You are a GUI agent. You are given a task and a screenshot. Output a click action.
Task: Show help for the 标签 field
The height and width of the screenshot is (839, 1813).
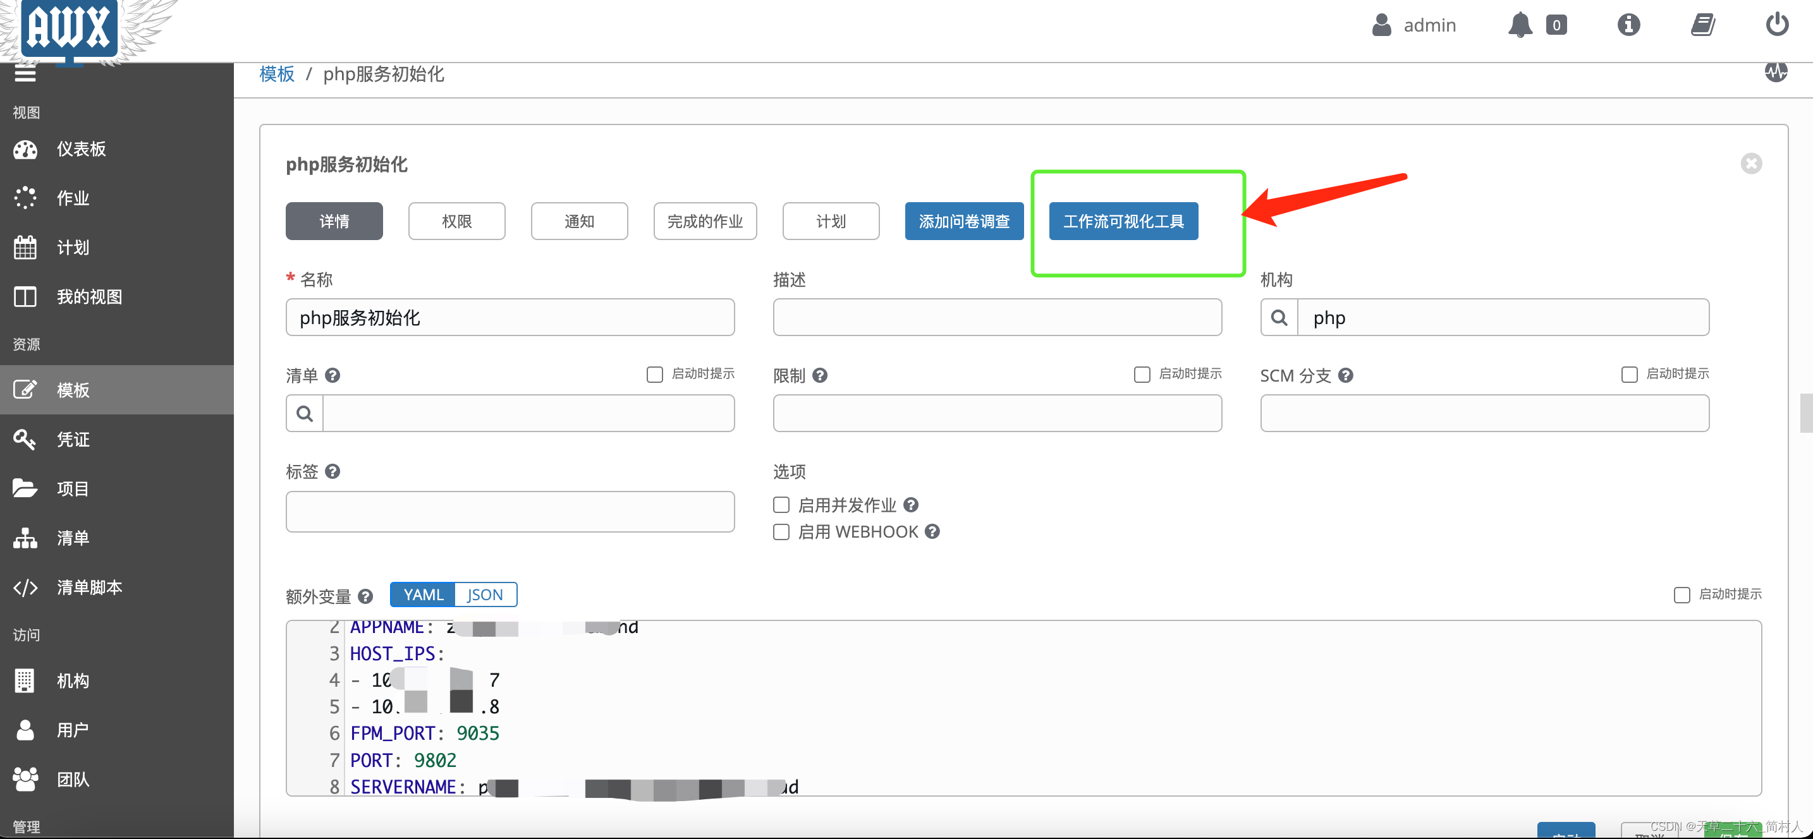tap(333, 471)
